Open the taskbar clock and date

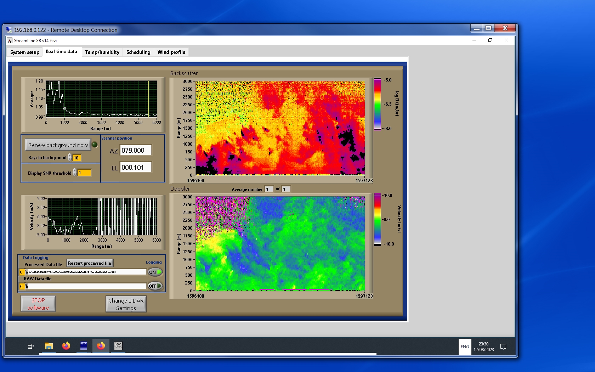click(x=483, y=346)
